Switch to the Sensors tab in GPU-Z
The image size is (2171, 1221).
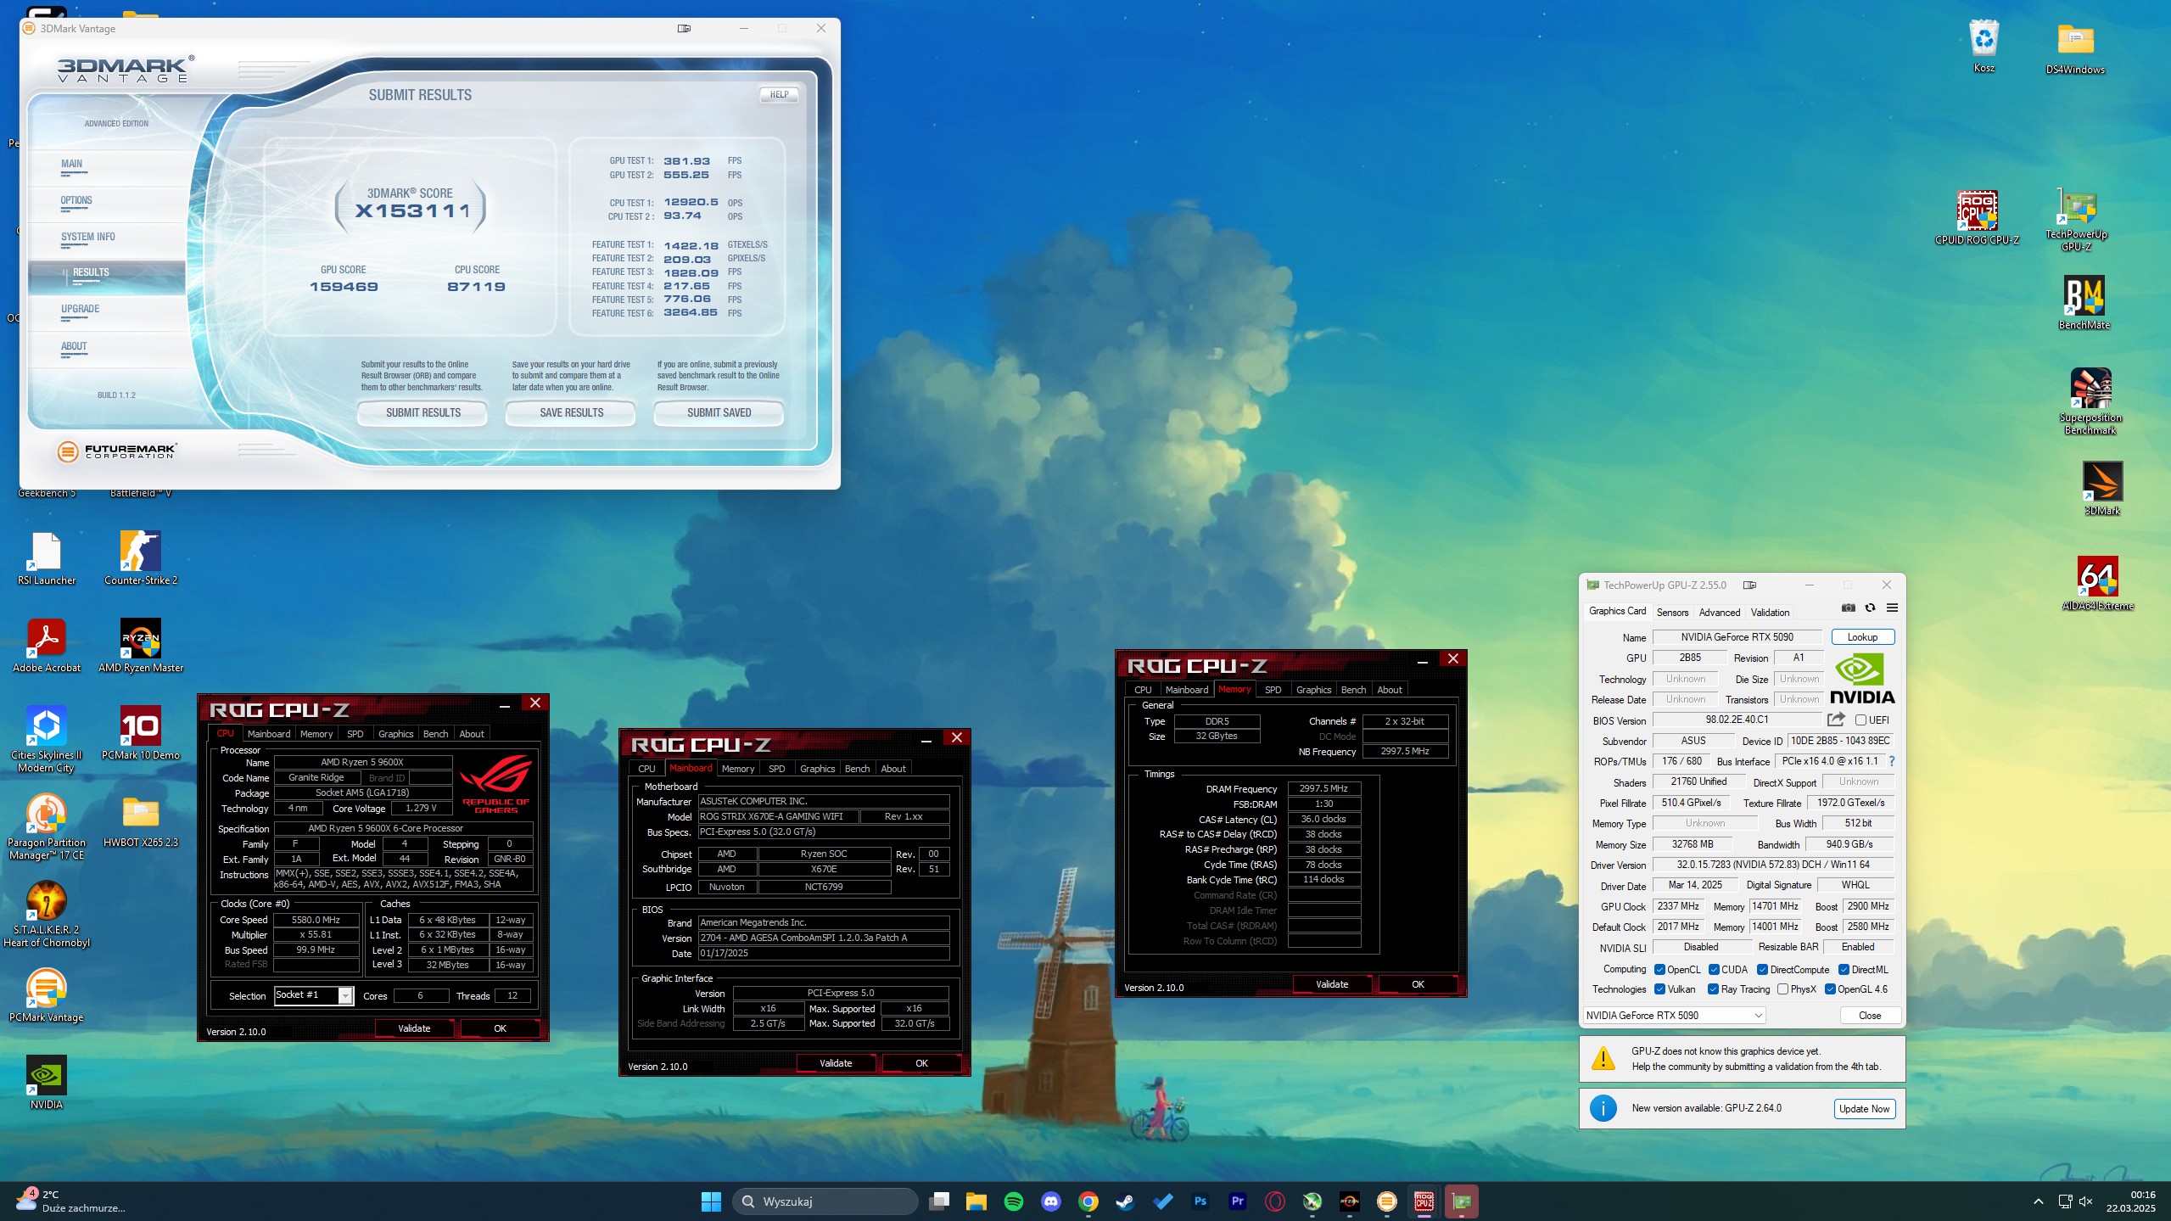point(1672,612)
